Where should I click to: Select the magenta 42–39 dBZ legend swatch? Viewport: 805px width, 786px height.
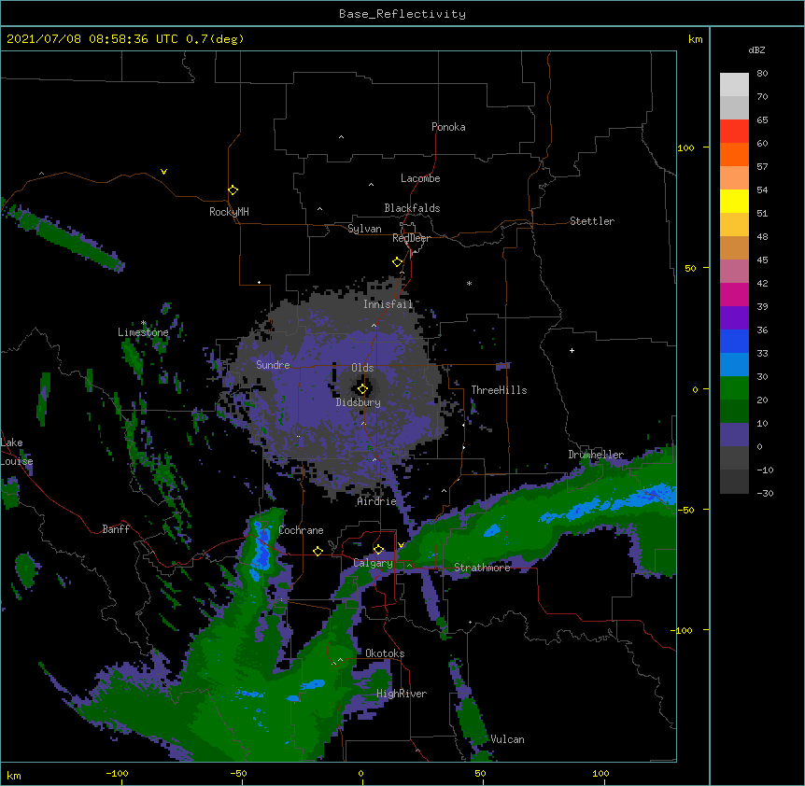(x=734, y=295)
